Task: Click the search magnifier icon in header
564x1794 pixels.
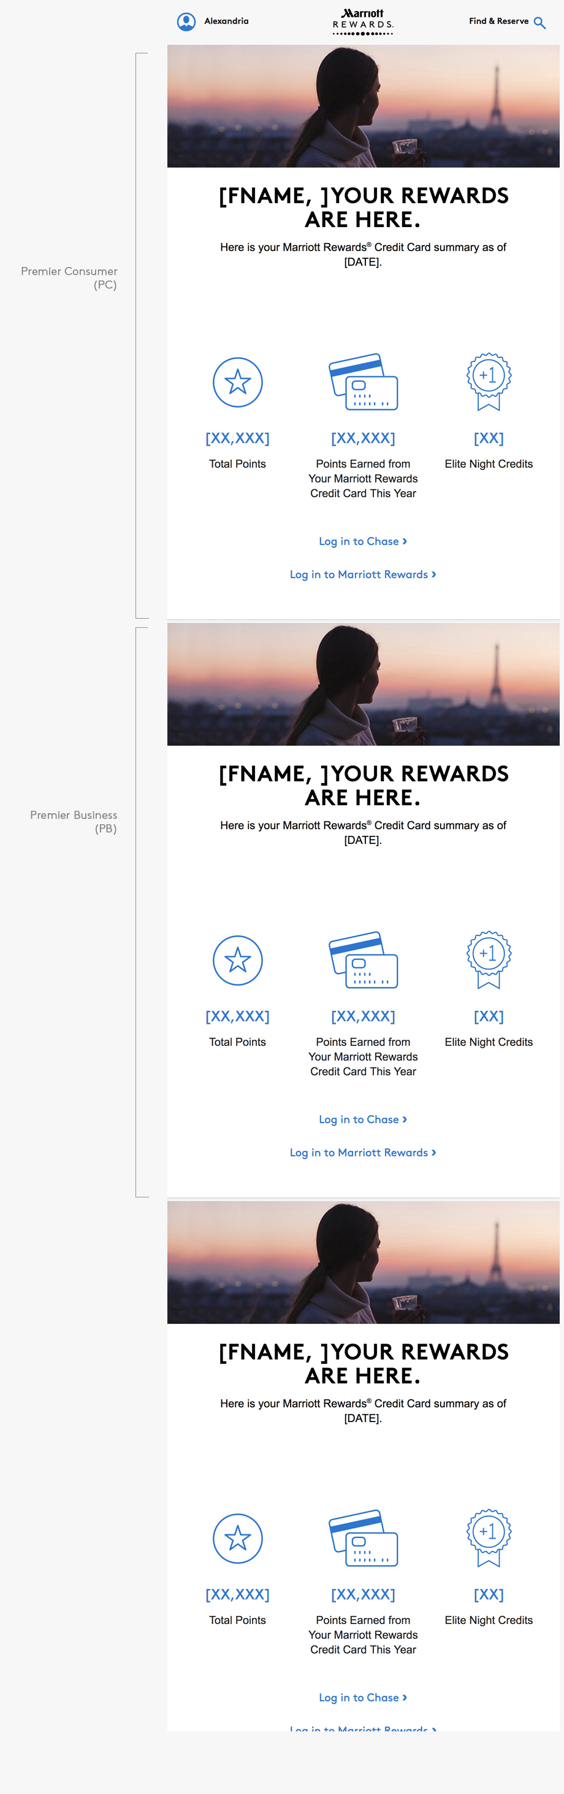Action: click(539, 23)
